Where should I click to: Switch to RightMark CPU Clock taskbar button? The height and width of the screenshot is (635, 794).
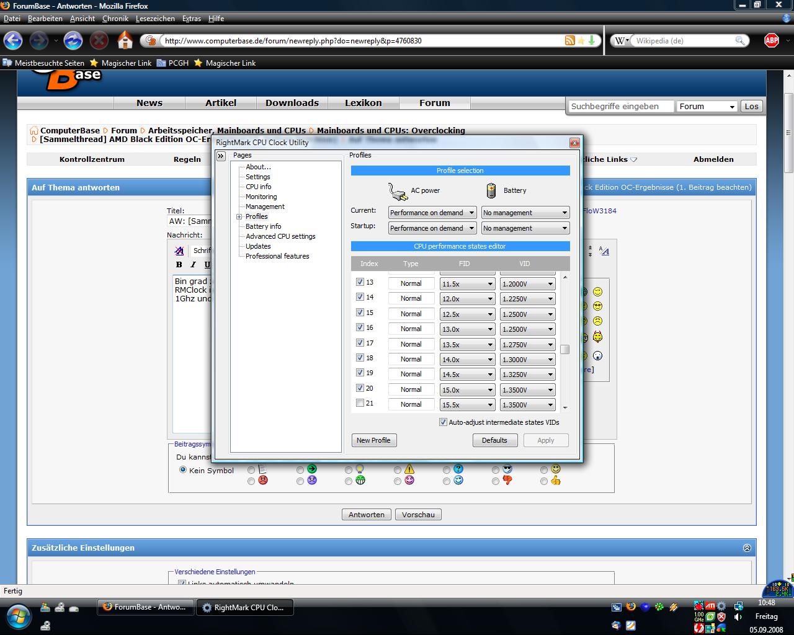coord(244,608)
